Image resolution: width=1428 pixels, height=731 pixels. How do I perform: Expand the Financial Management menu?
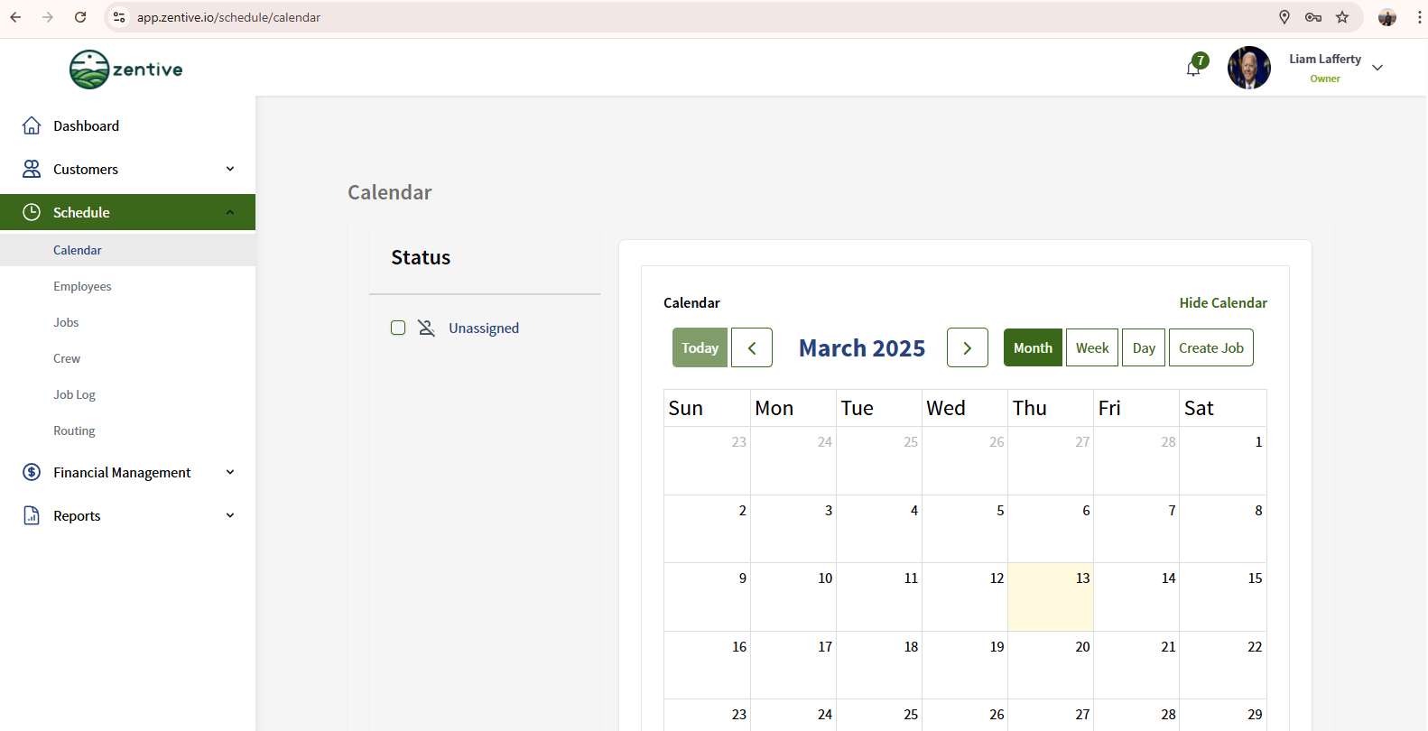click(x=230, y=472)
